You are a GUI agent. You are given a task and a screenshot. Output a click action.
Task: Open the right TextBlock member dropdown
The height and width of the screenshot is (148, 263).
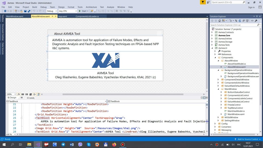coord(158,101)
